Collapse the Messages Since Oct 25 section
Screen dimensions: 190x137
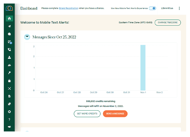(x=27, y=37)
